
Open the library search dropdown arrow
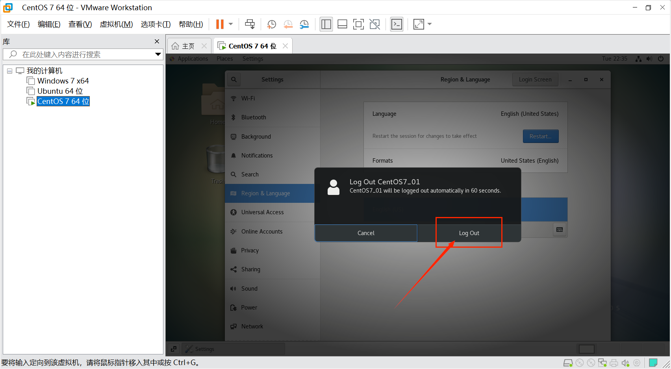pos(158,54)
